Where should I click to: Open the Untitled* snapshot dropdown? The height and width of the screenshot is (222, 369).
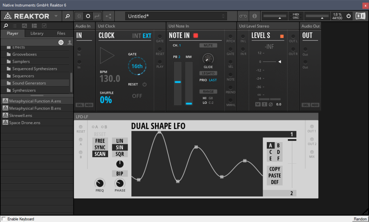point(176,16)
